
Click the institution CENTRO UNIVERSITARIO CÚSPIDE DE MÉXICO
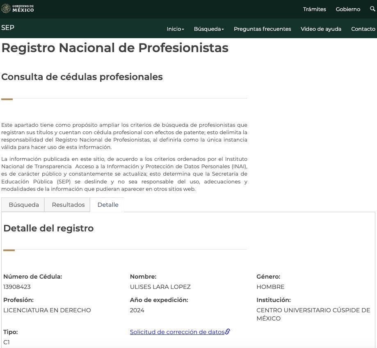[x=313, y=314]
